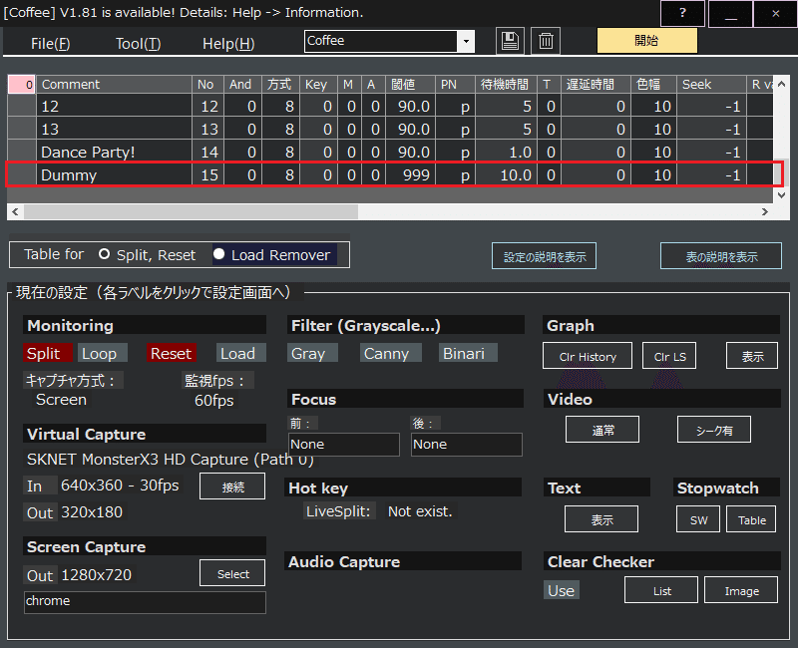
Task: Click the Video 通常 button
Action: point(602,430)
